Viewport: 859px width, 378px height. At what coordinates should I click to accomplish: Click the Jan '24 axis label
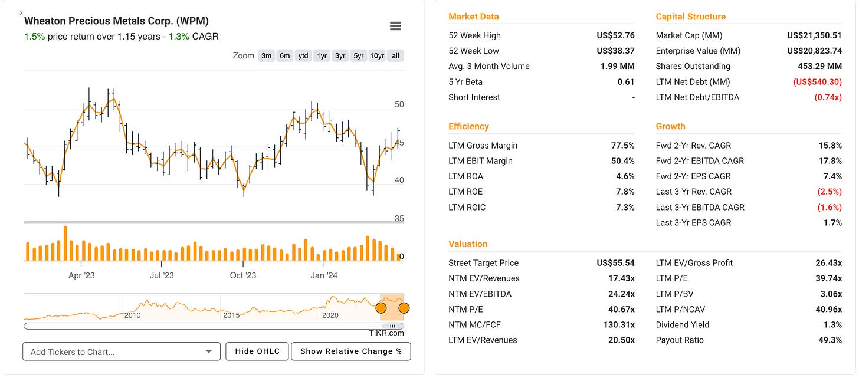pos(324,275)
